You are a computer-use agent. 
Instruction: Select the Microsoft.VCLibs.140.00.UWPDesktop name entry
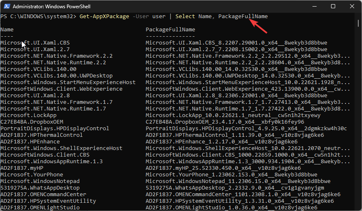(x=57, y=76)
